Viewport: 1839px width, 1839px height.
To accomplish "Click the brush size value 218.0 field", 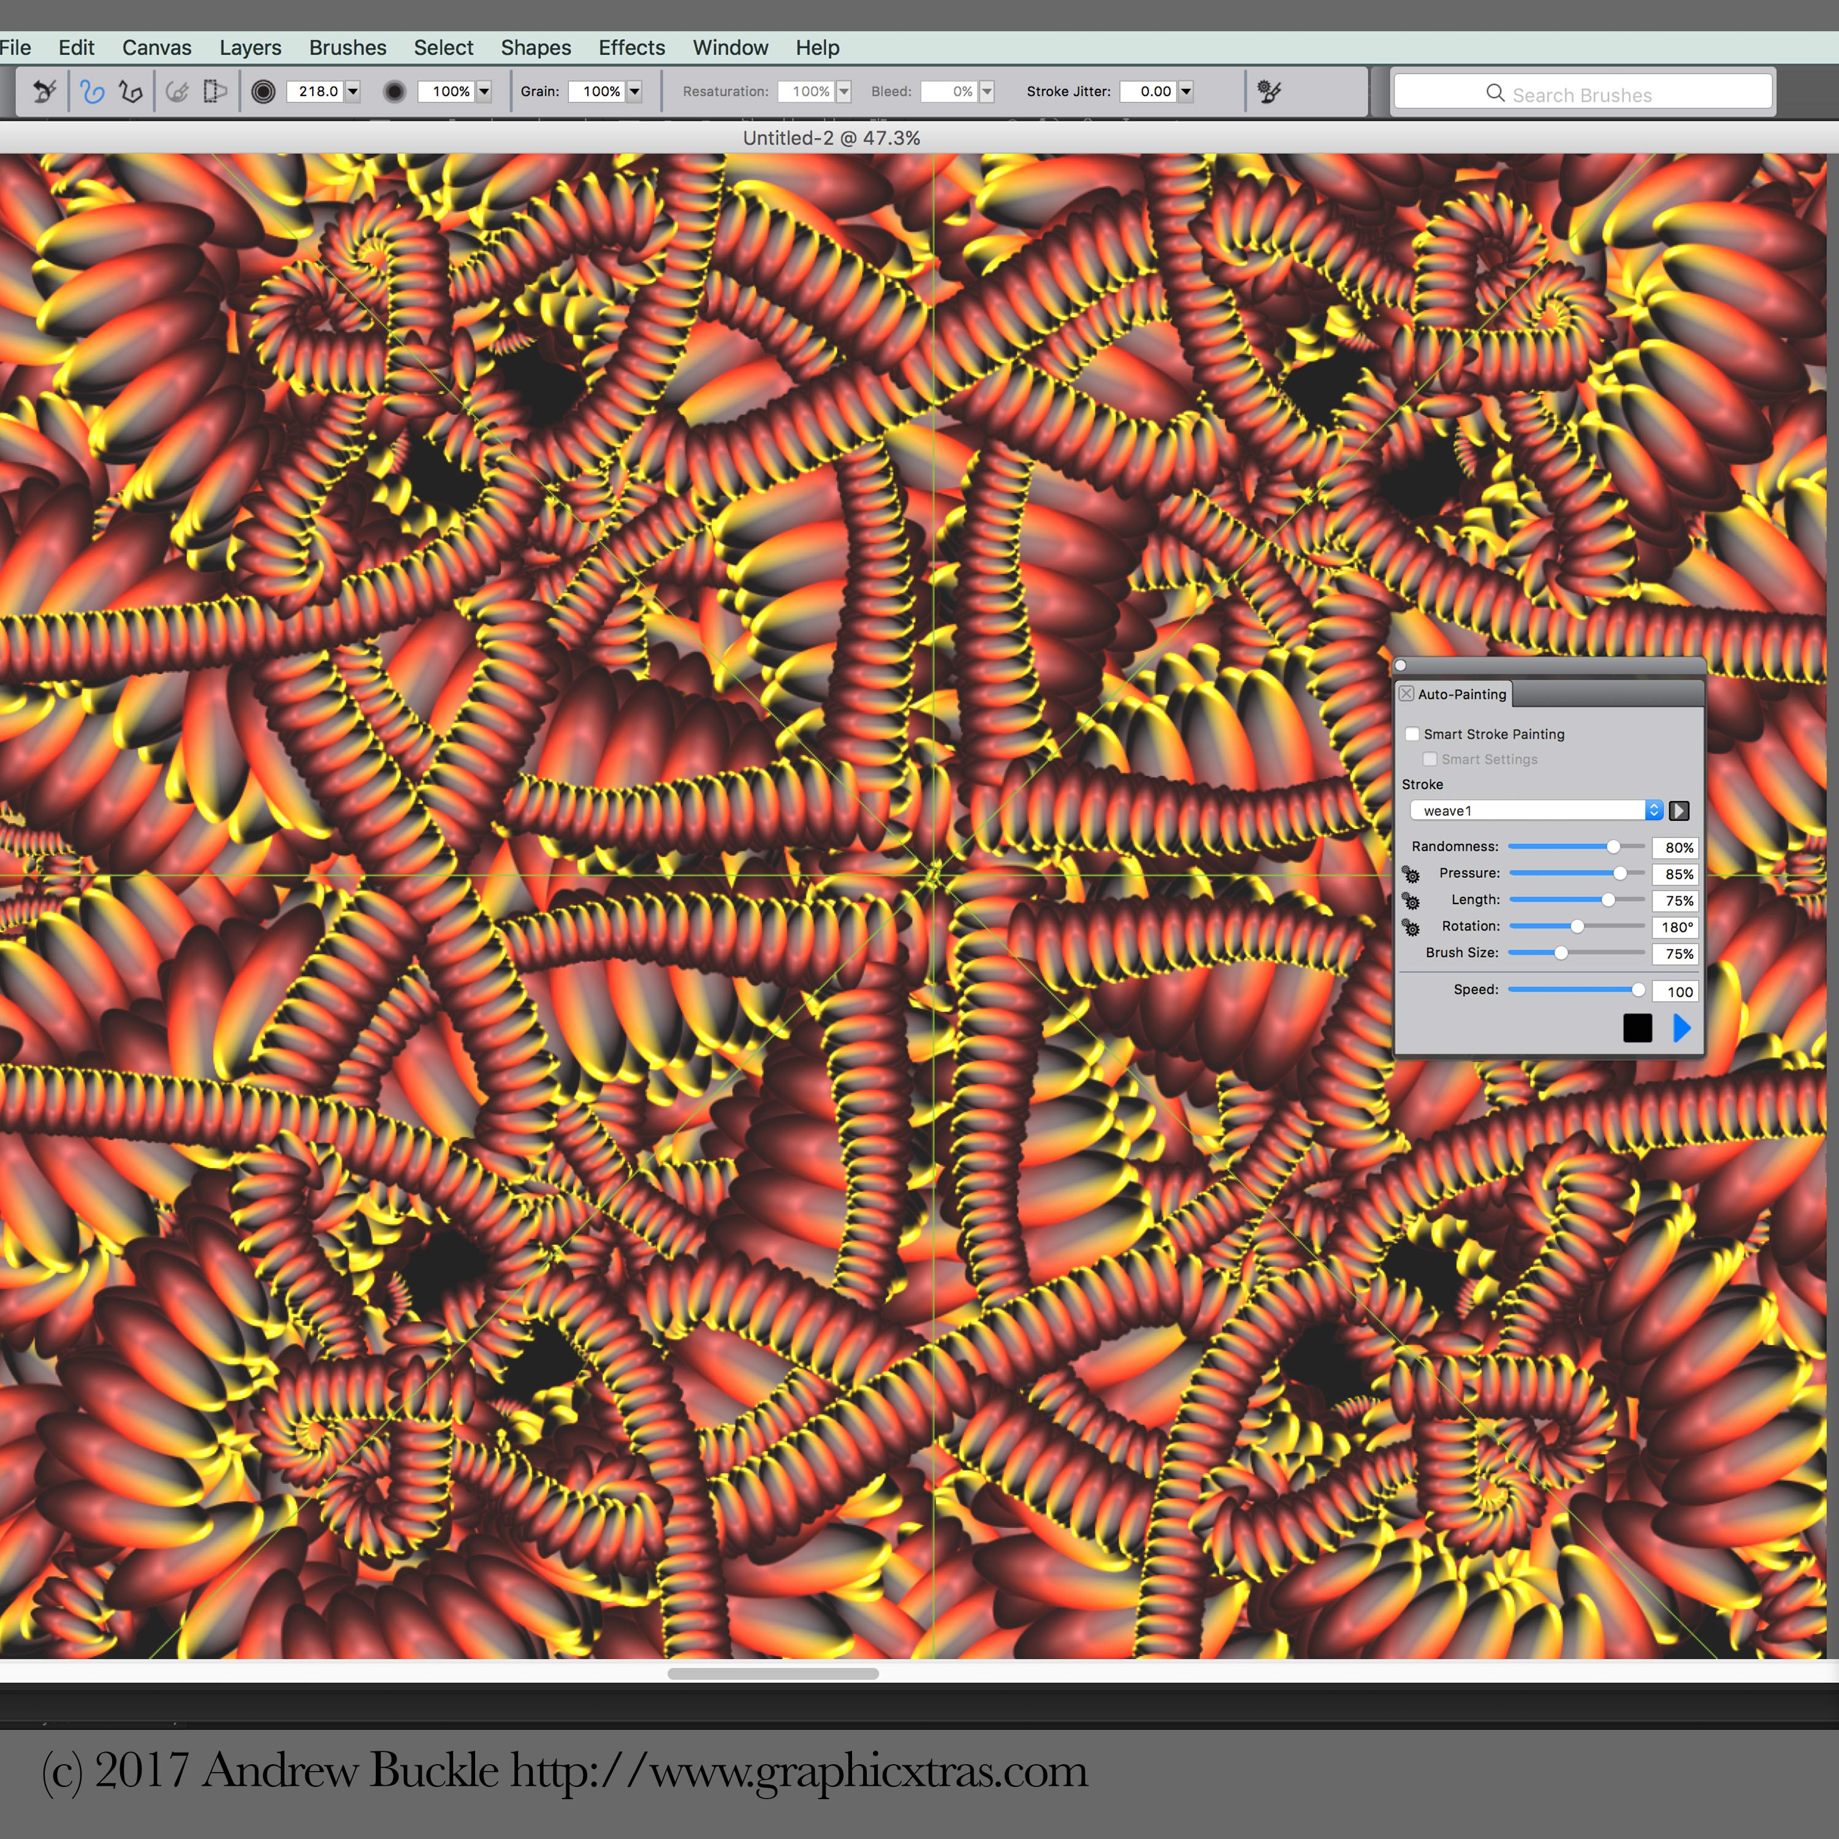I will pyautogui.click(x=316, y=91).
